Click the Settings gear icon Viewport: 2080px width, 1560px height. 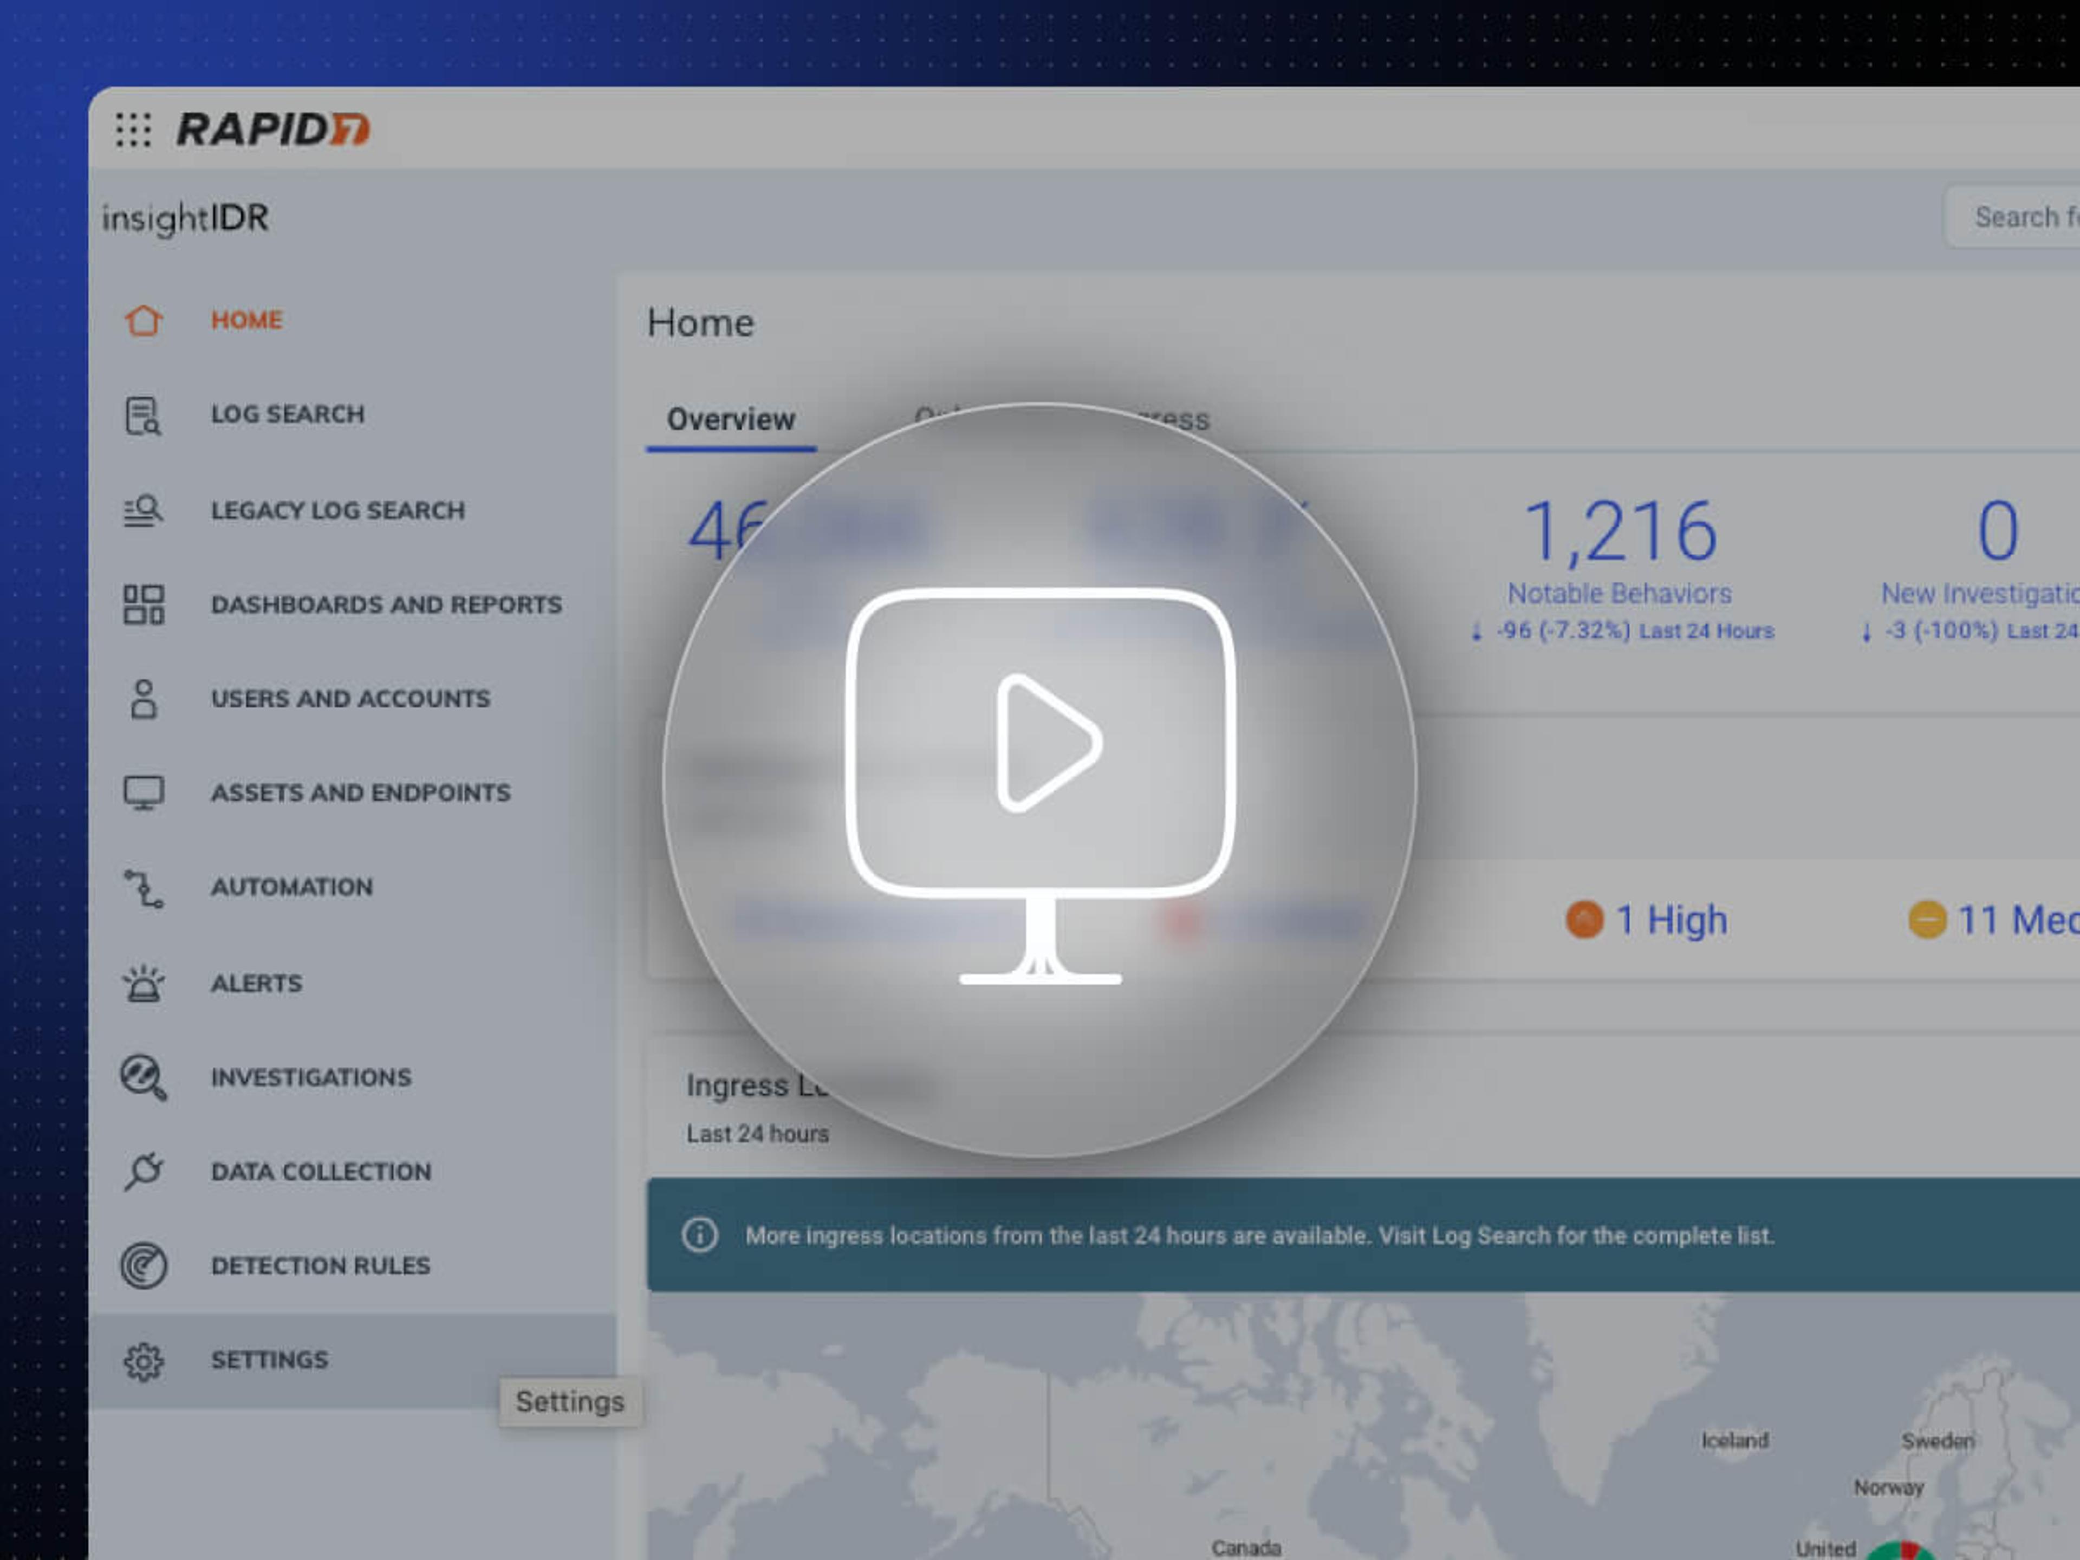click(x=143, y=1361)
